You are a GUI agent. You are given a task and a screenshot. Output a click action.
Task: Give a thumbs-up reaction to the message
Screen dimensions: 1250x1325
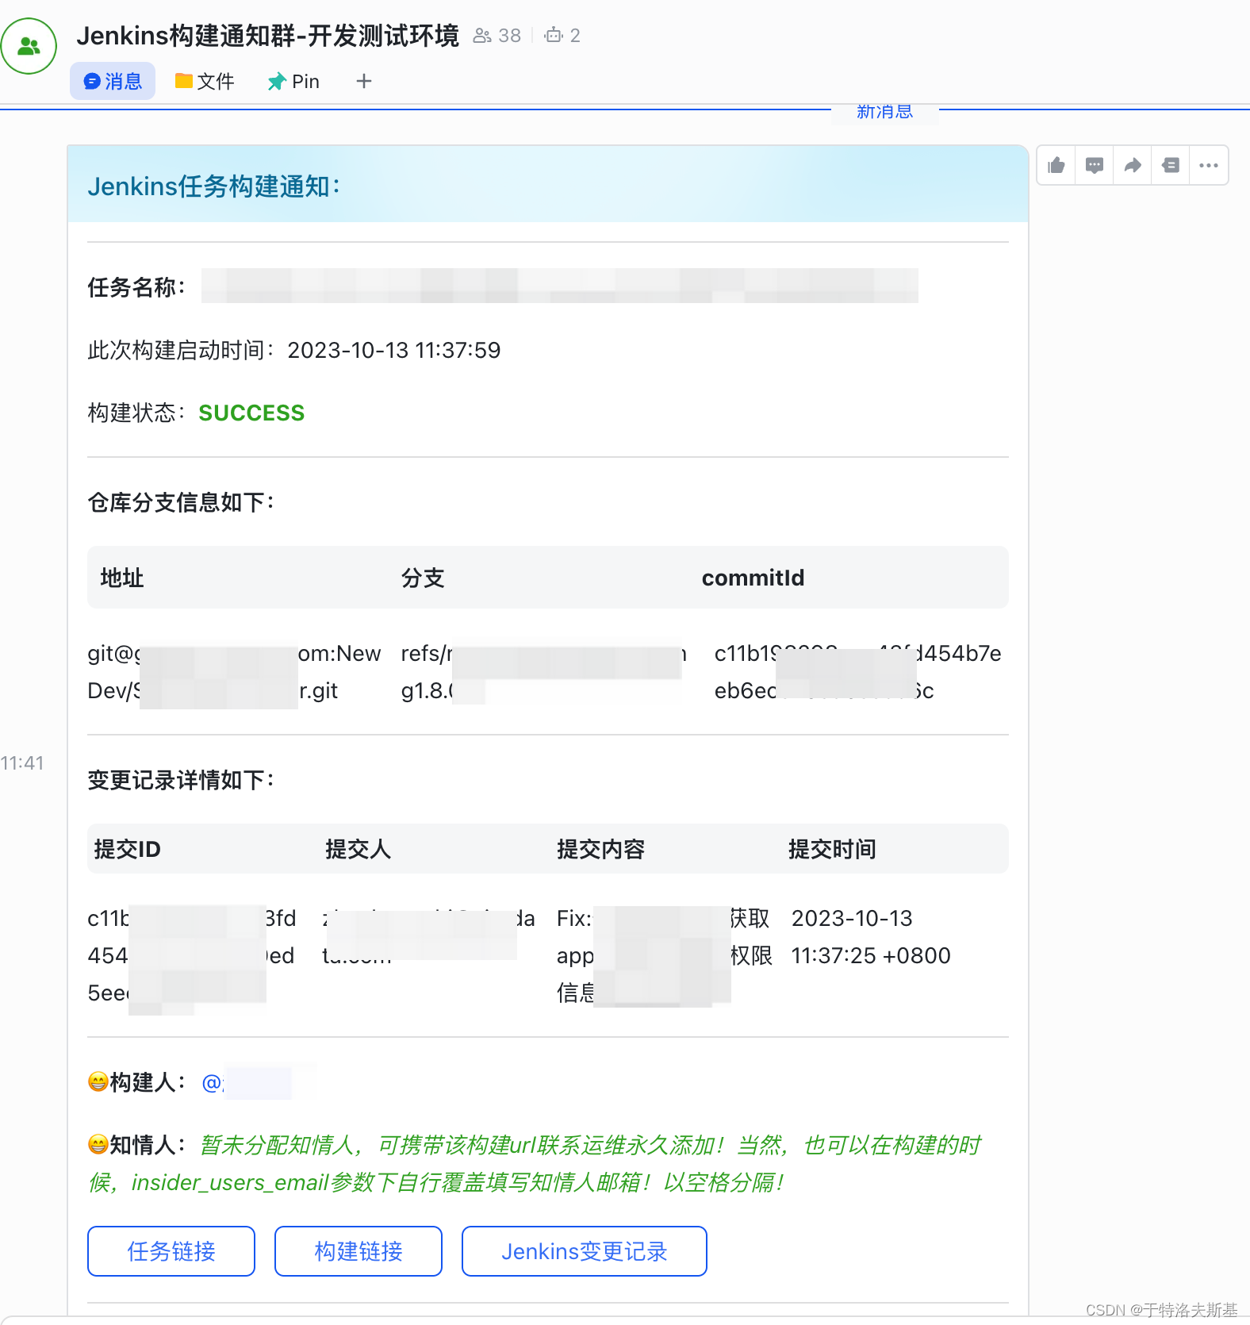(x=1056, y=165)
